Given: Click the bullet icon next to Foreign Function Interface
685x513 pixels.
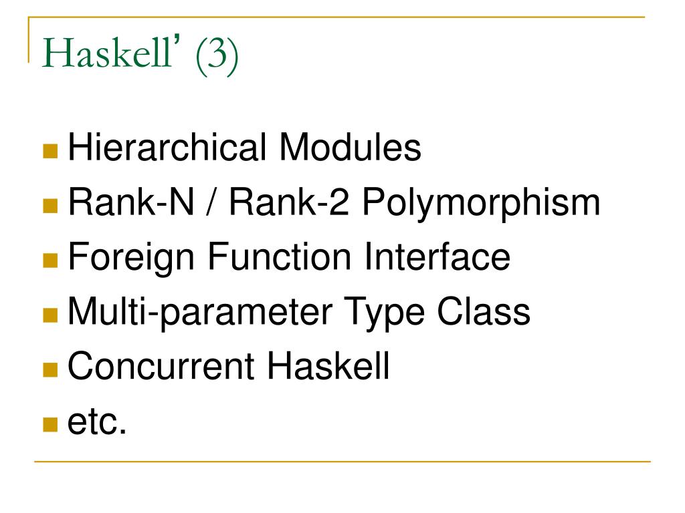Looking at the screenshot, I should tap(50, 261).
